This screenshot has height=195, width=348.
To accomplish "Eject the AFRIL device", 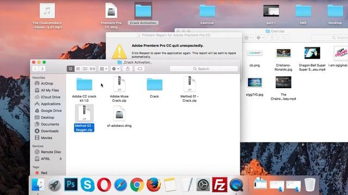I will pyautogui.click(x=60, y=159).
